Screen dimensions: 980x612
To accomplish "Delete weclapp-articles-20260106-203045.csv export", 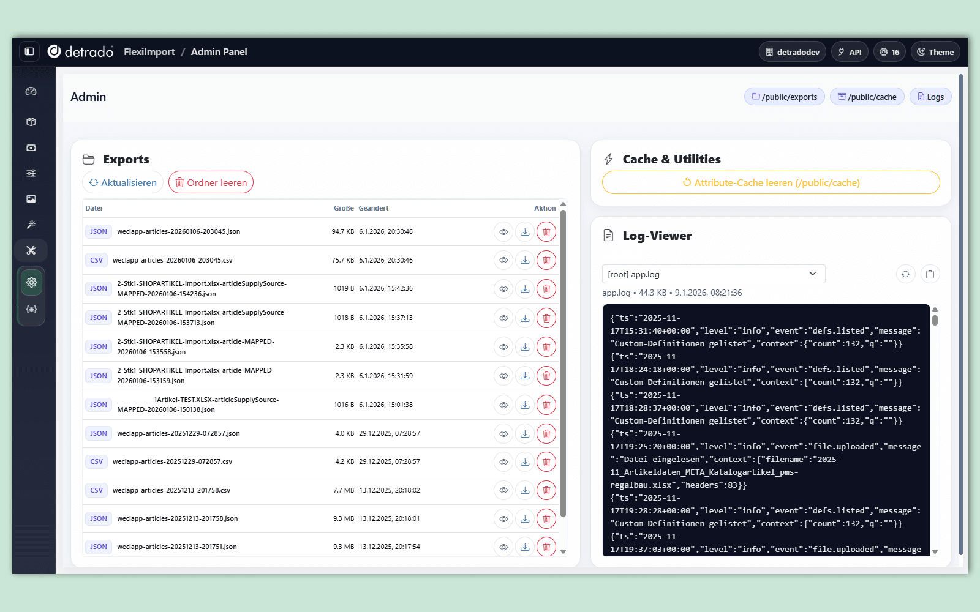I will [546, 260].
